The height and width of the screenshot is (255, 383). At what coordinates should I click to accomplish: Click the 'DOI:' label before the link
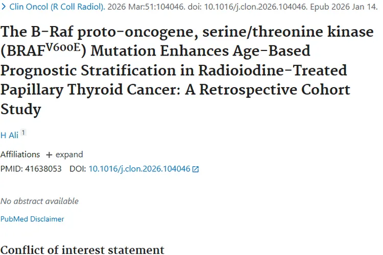[x=78, y=168]
